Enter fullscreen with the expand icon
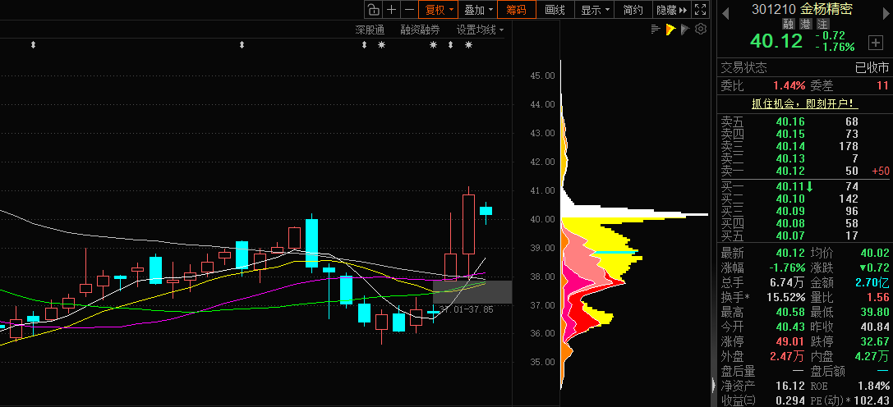Viewport: 893px width, 407px height. tap(701, 10)
